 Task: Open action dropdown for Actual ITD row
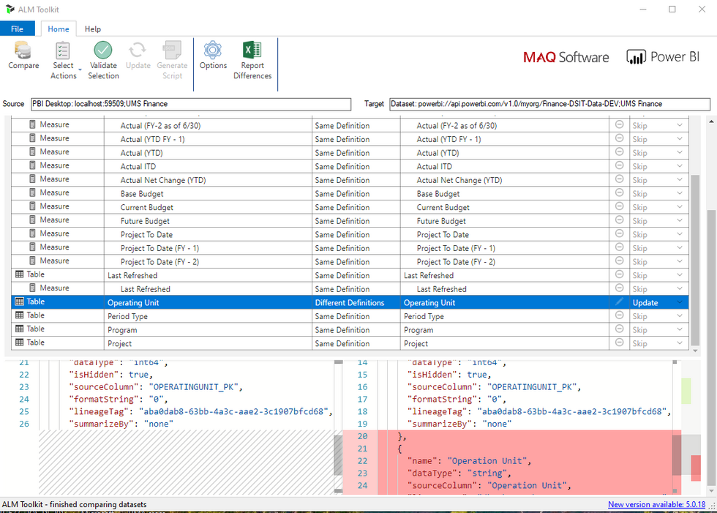[x=680, y=166]
